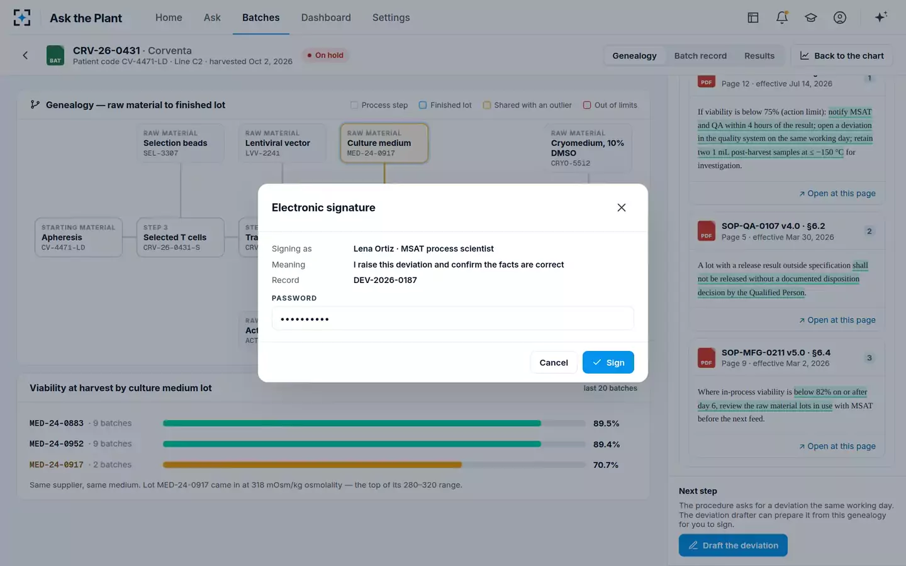Open the Home menu item
This screenshot has height=566, width=906.
[x=169, y=18]
